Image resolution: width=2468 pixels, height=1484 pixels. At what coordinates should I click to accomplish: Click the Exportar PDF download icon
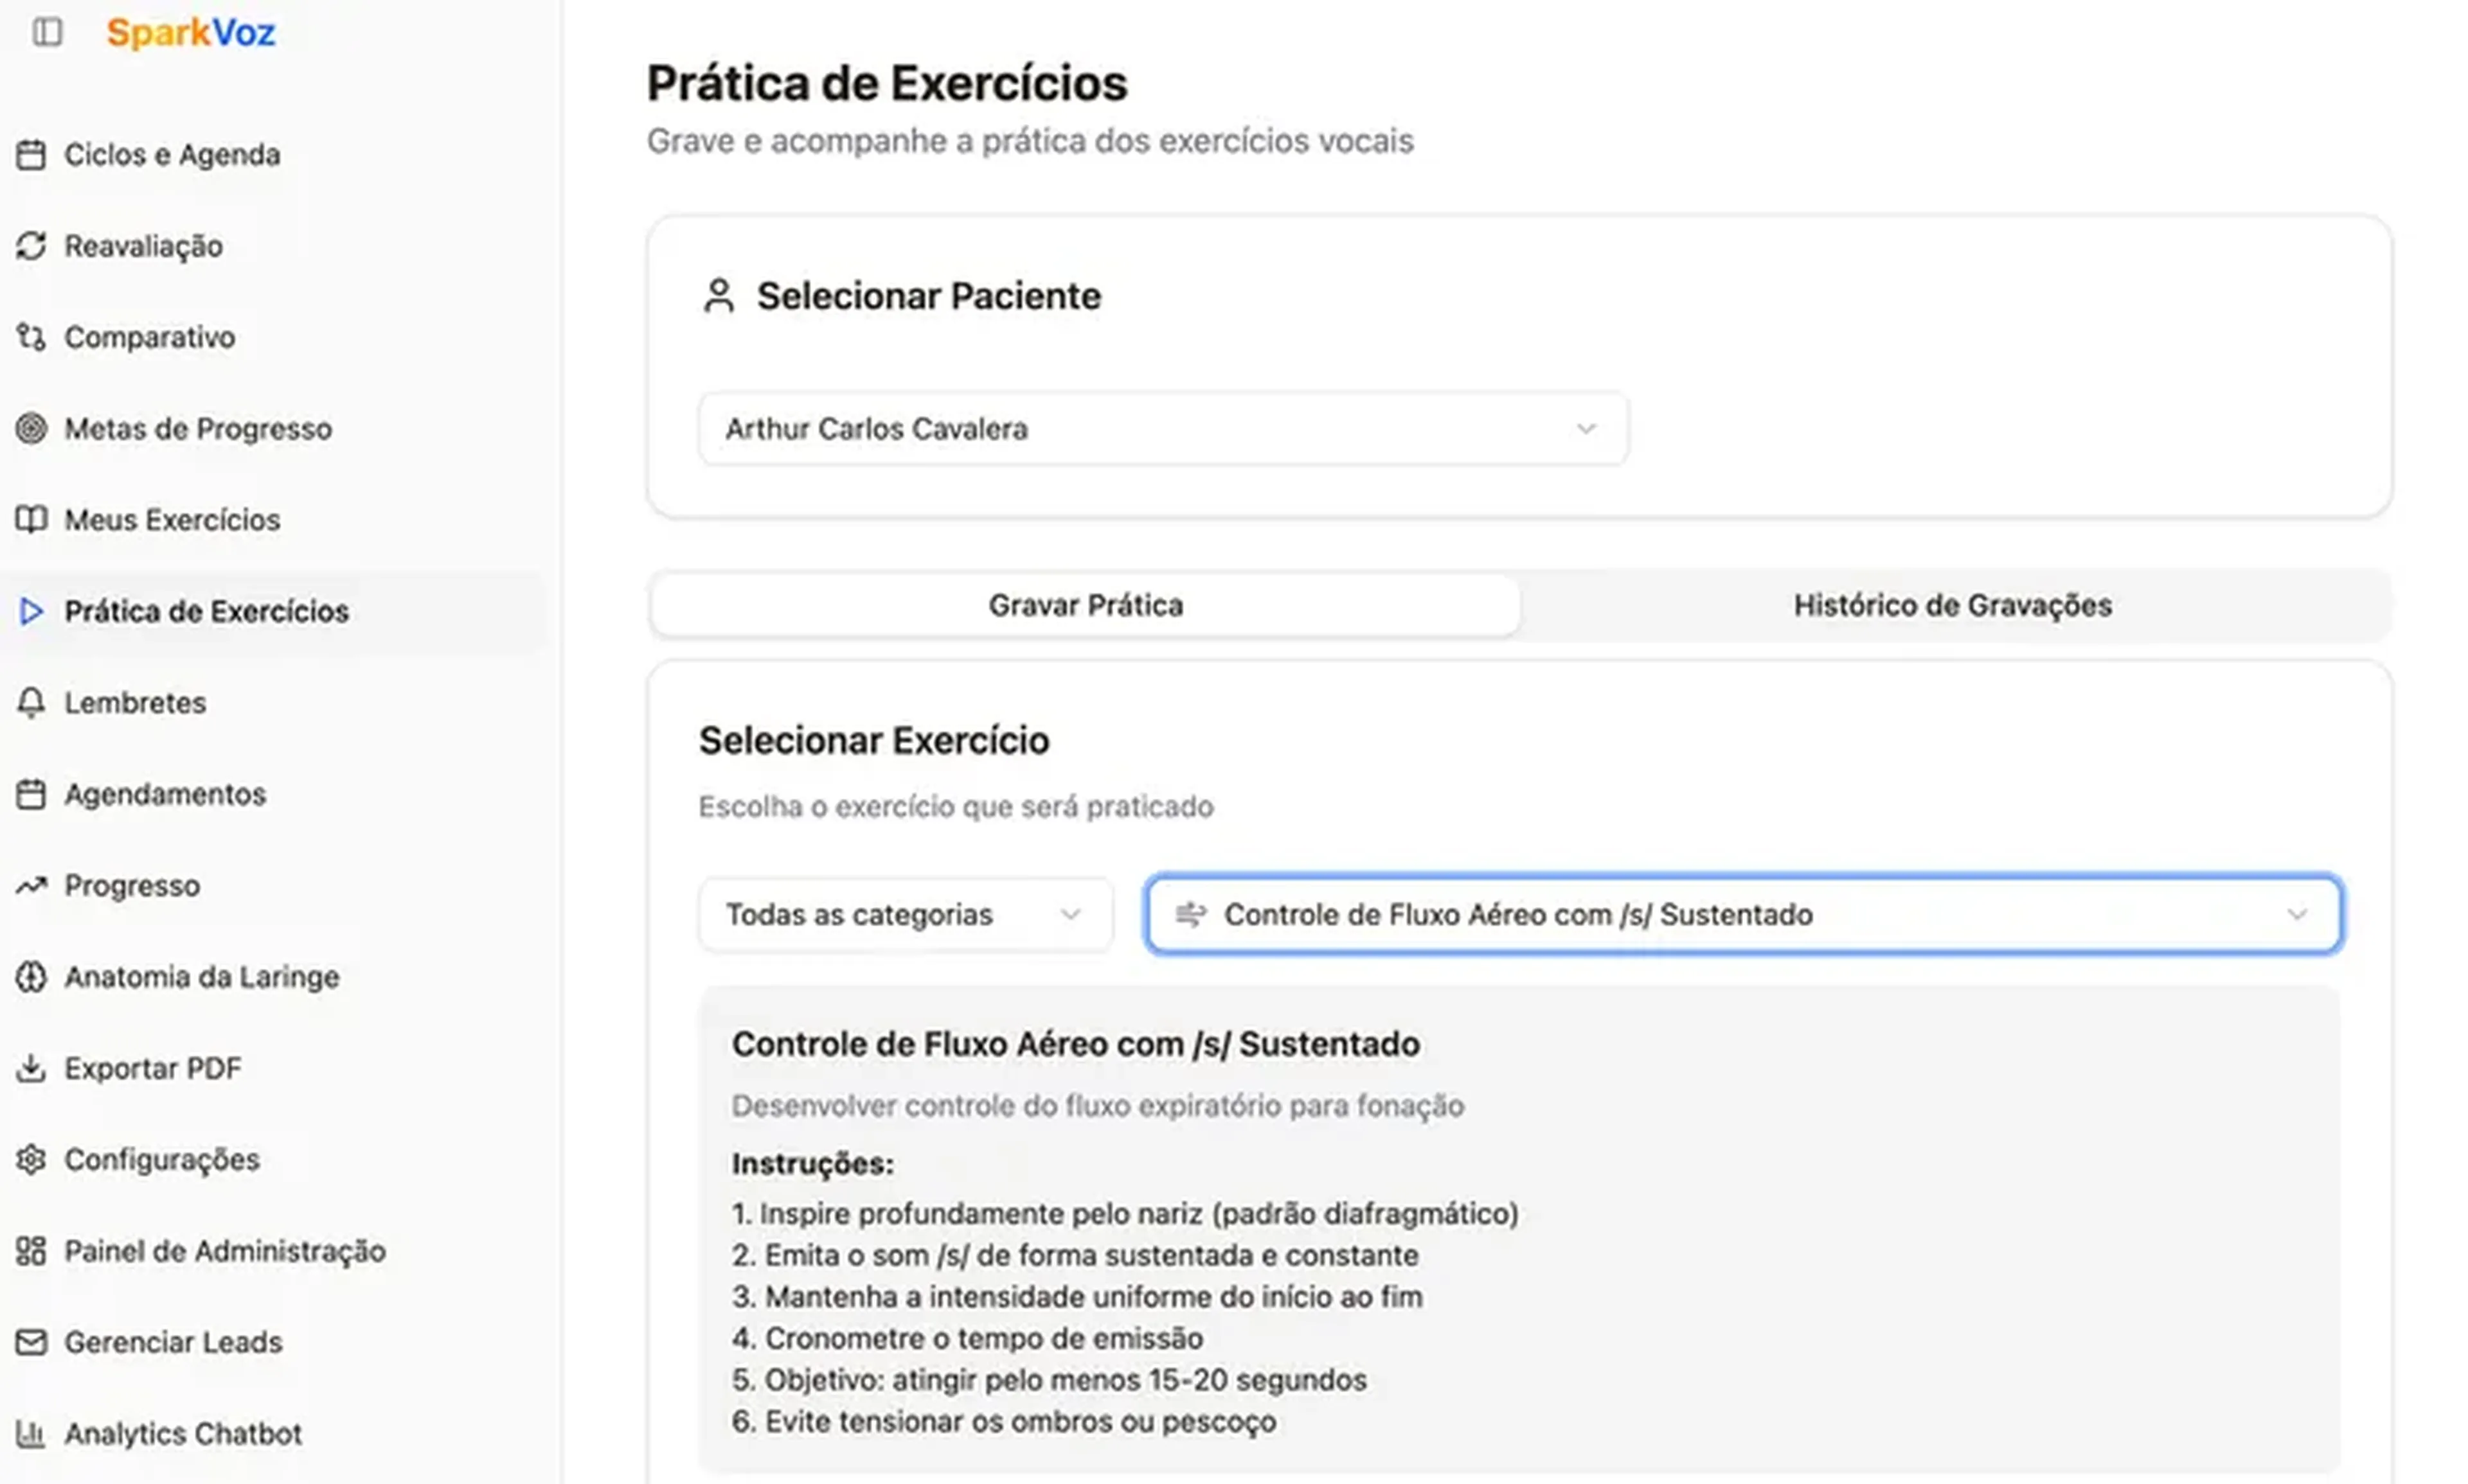(x=31, y=1068)
